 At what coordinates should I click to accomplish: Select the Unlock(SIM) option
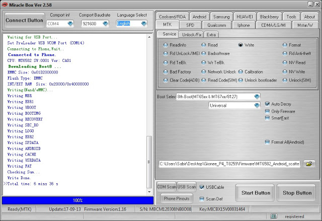(297, 80)
